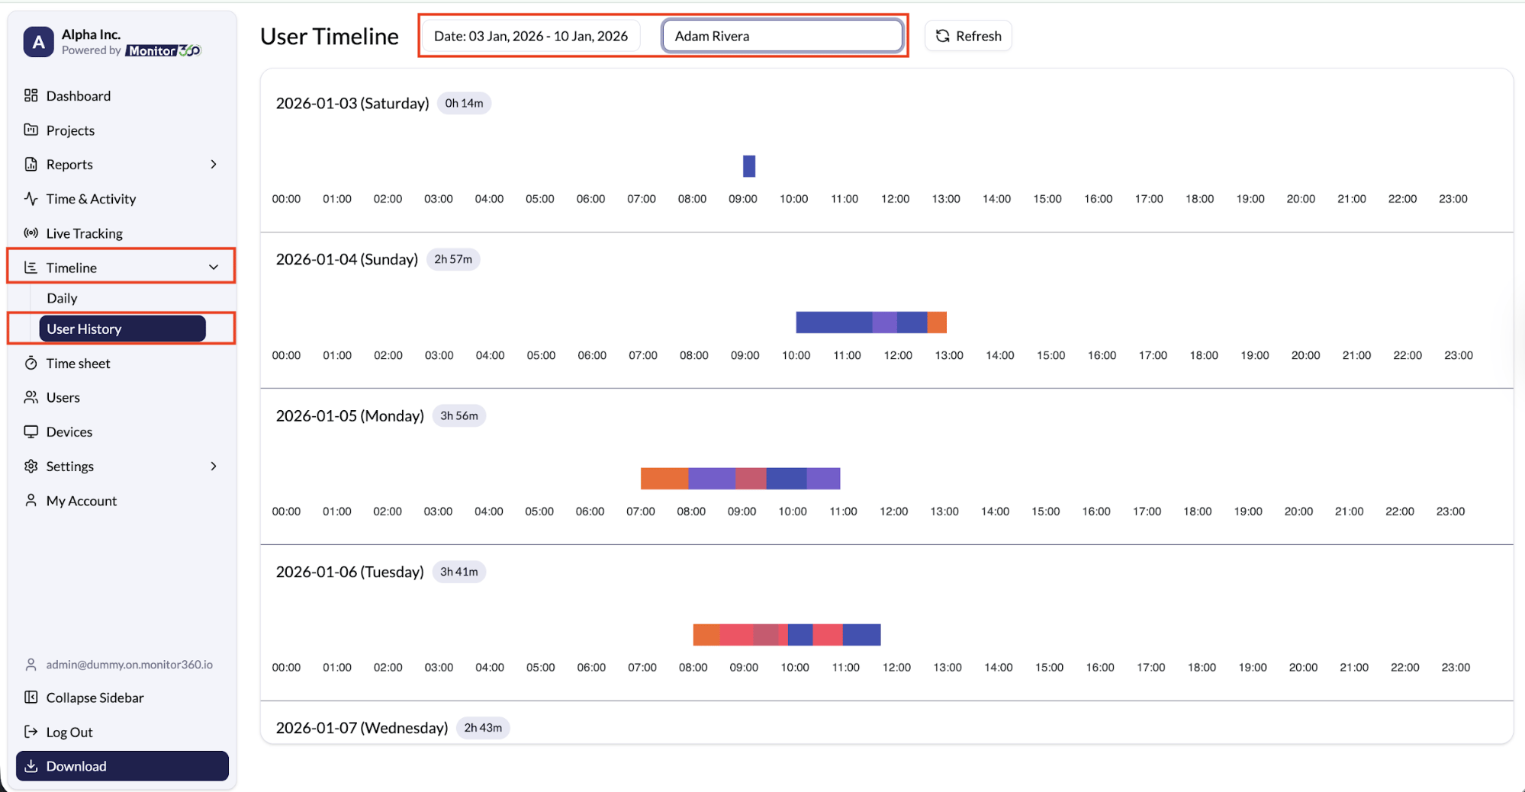Click the Download button

(122, 766)
